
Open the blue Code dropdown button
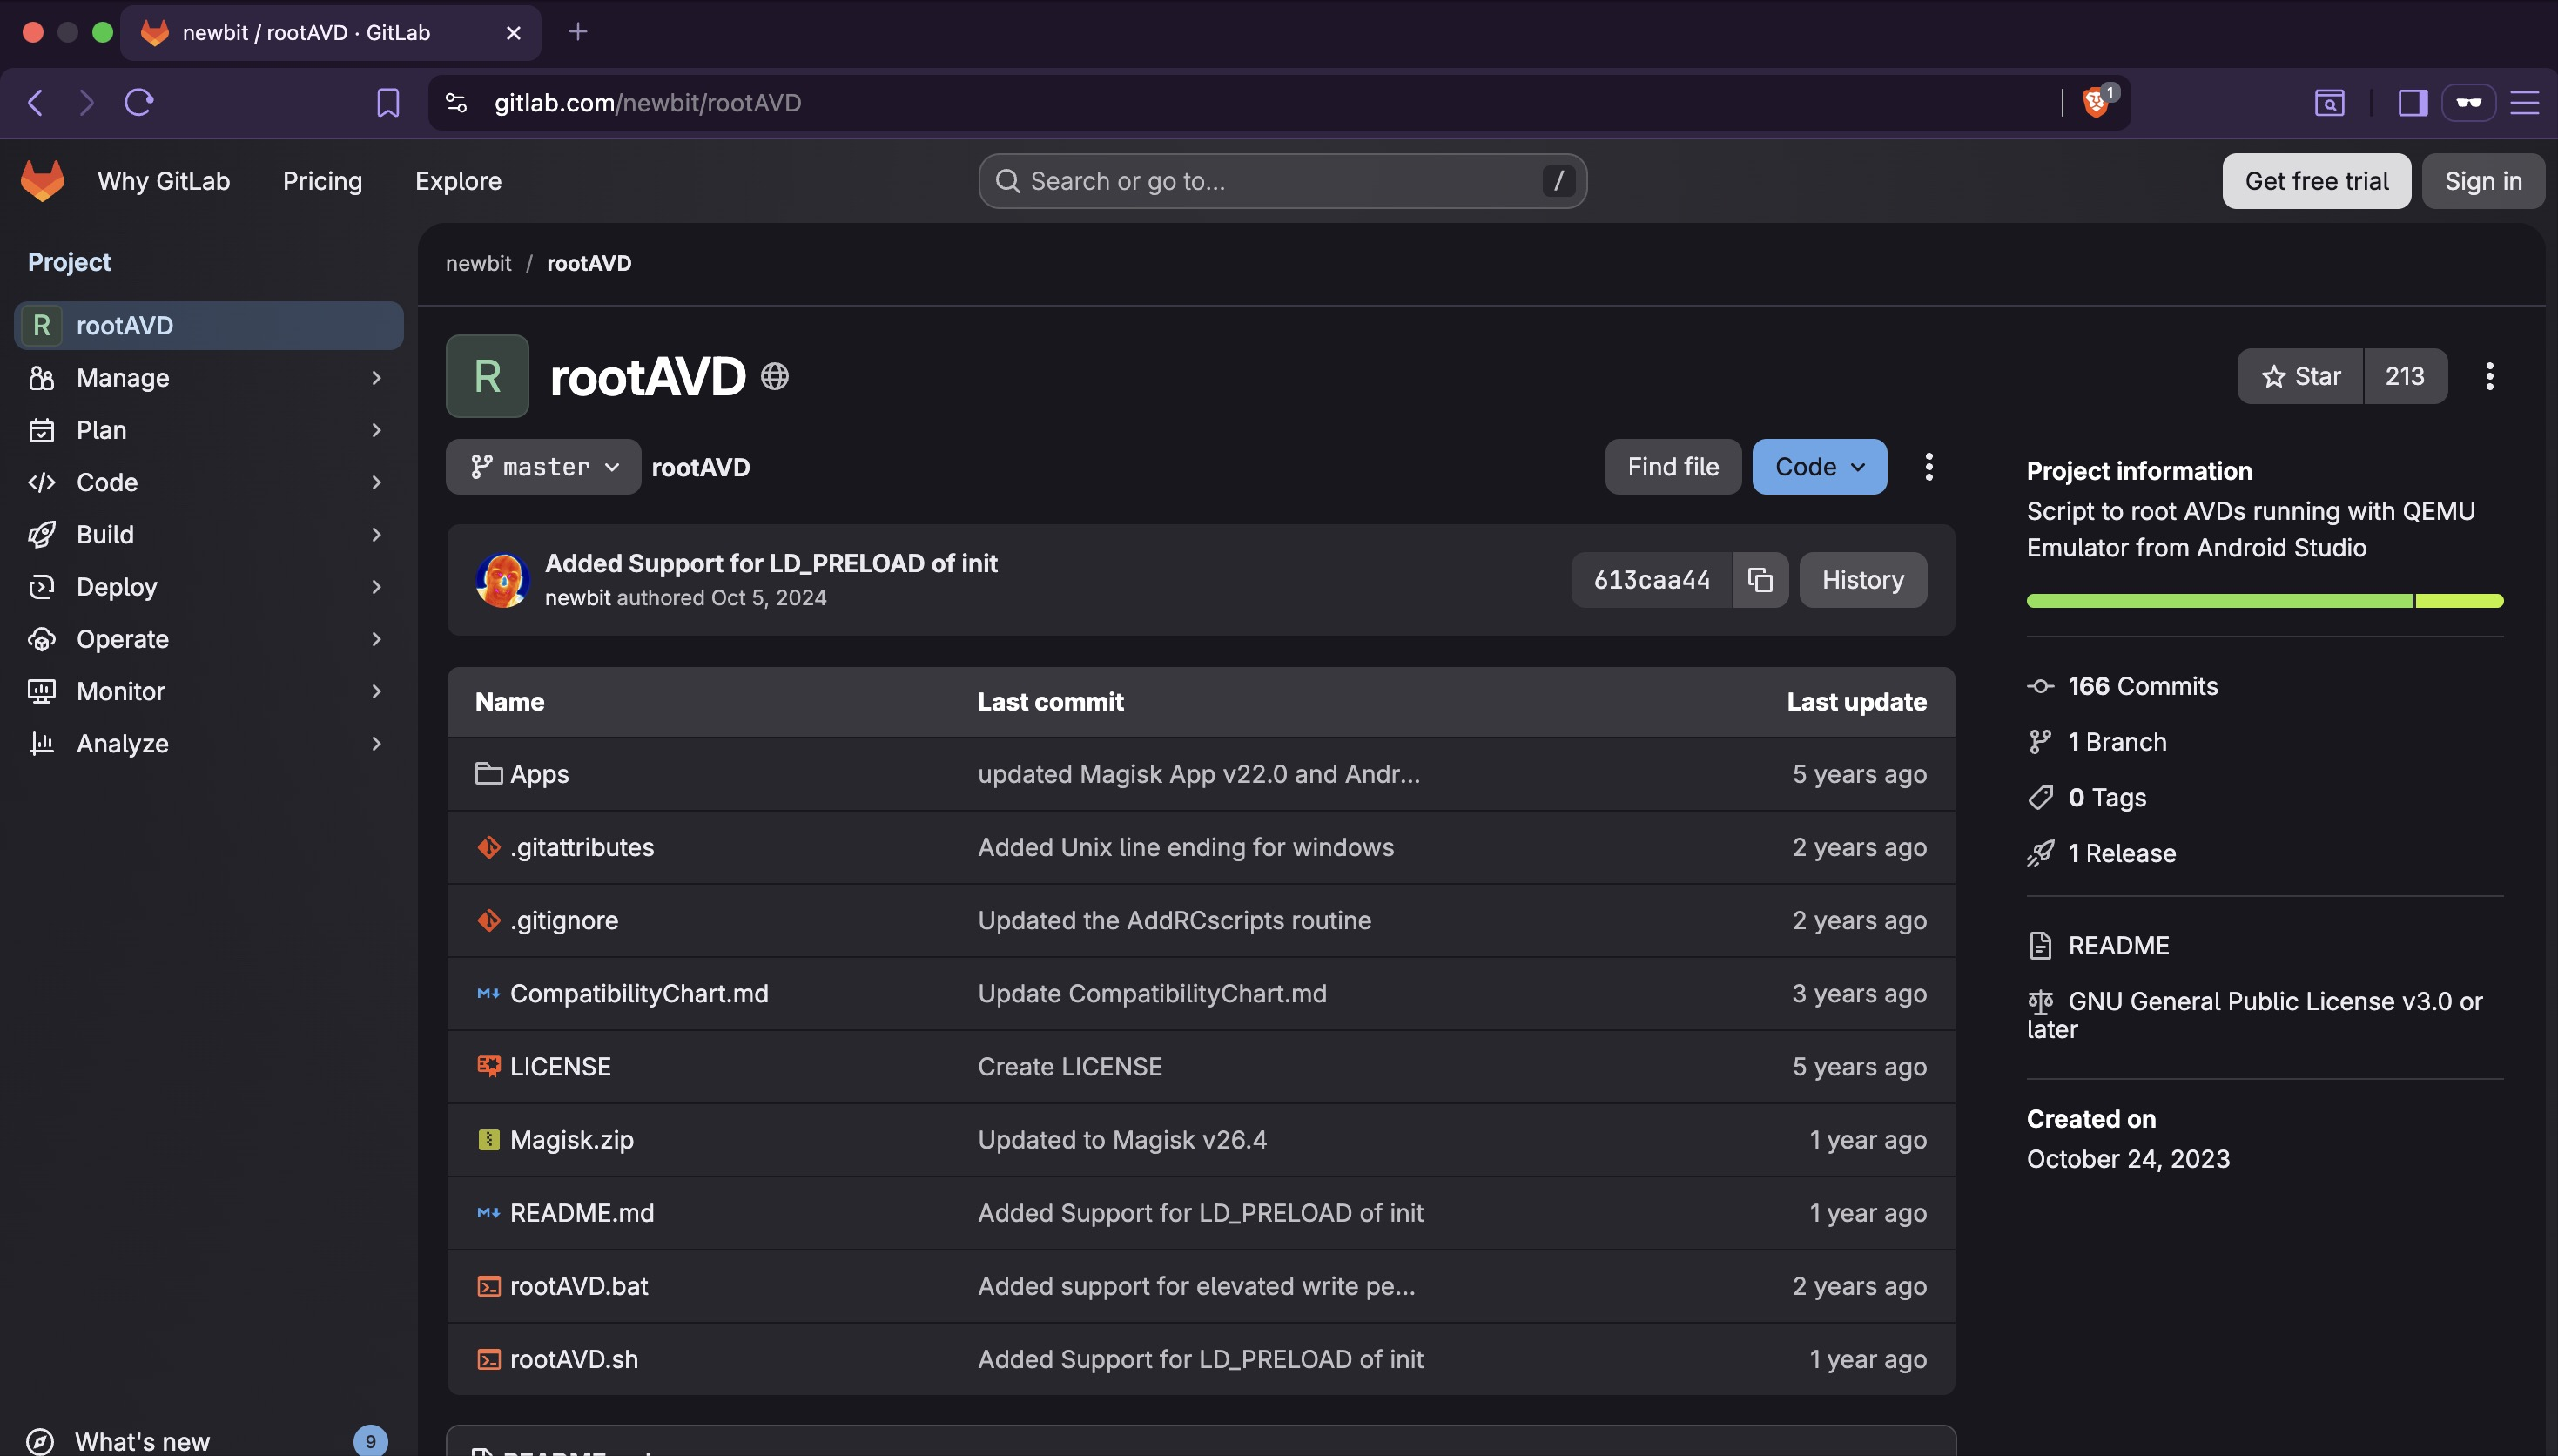pos(1820,467)
